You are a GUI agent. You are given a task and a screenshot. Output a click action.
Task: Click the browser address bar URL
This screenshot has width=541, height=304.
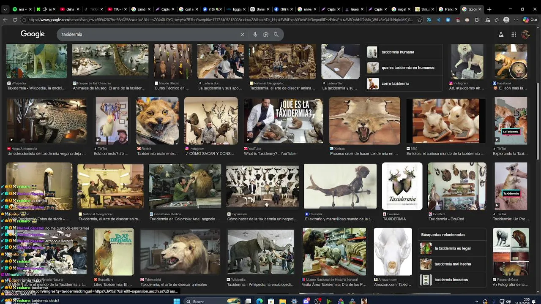pyautogui.click(x=221, y=20)
